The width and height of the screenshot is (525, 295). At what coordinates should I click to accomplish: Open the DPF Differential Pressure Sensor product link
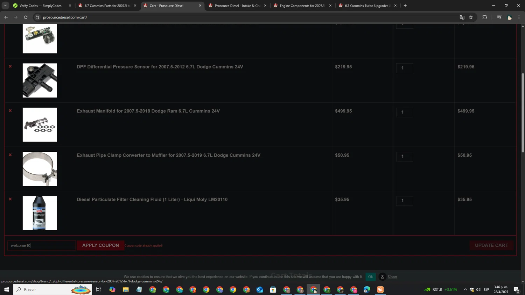(160, 67)
